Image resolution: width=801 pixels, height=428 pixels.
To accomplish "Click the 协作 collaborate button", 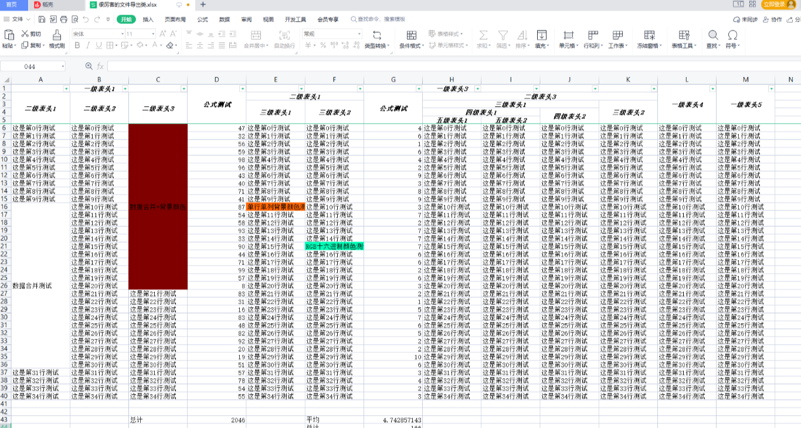I will [773, 19].
